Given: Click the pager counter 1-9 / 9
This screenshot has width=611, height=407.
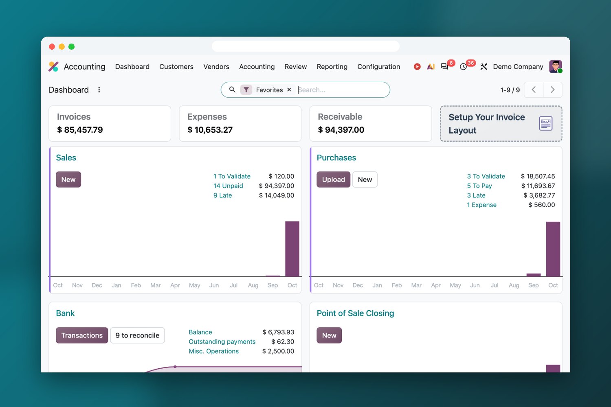Looking at the screenshot, I should (510, 90).
